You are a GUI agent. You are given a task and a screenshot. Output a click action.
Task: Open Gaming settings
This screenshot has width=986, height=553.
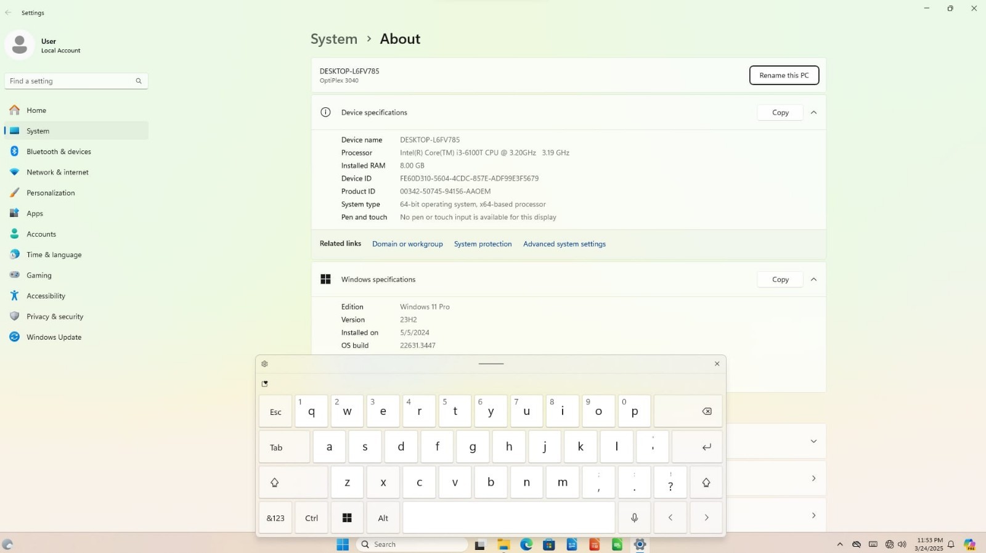tap(76, 276)
